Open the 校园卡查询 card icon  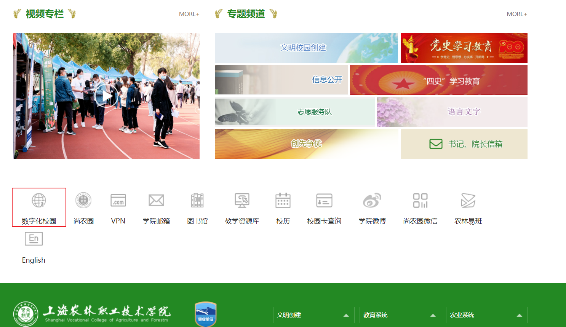click(x=324, y=200)
